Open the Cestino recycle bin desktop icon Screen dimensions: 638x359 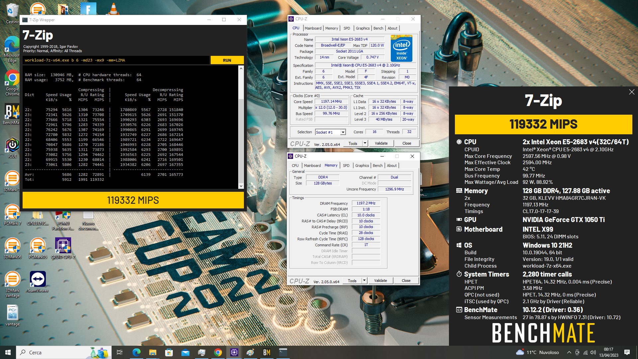coord(12,13)
